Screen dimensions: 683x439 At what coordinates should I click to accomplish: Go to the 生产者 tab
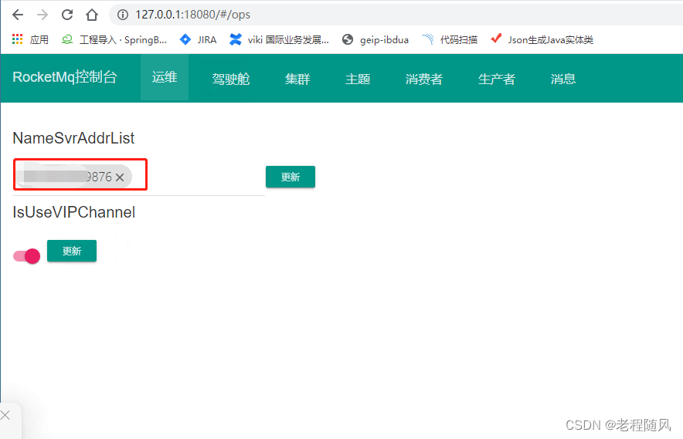(497, 79)
